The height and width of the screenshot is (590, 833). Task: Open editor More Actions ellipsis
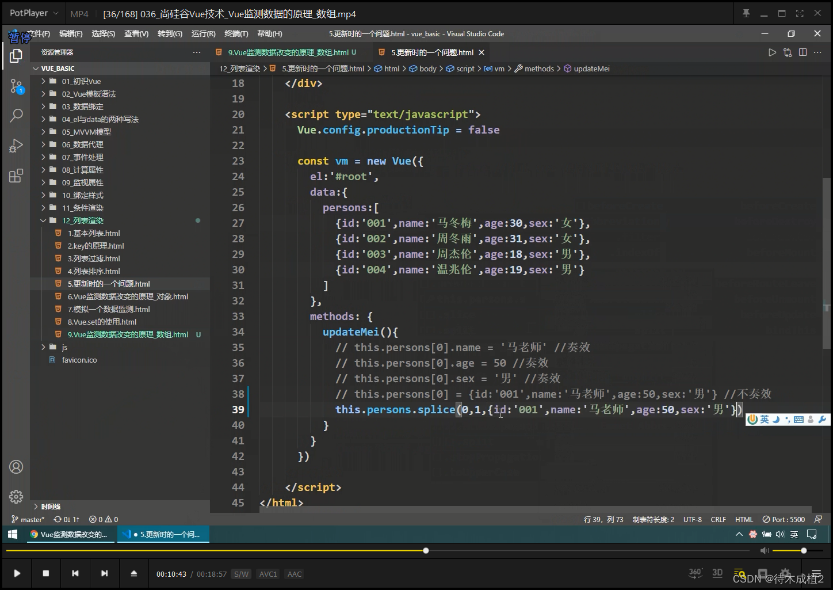pos(817,52)
